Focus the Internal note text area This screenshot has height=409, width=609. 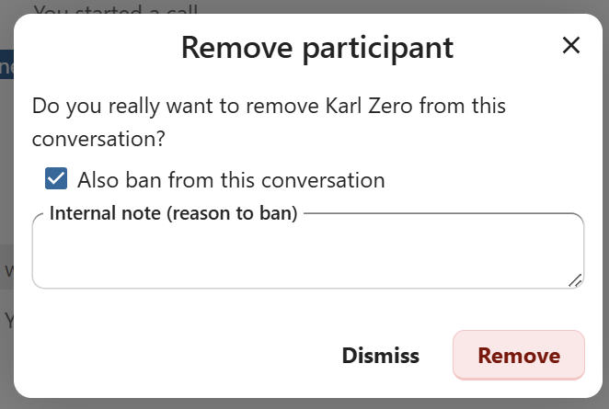307,256
